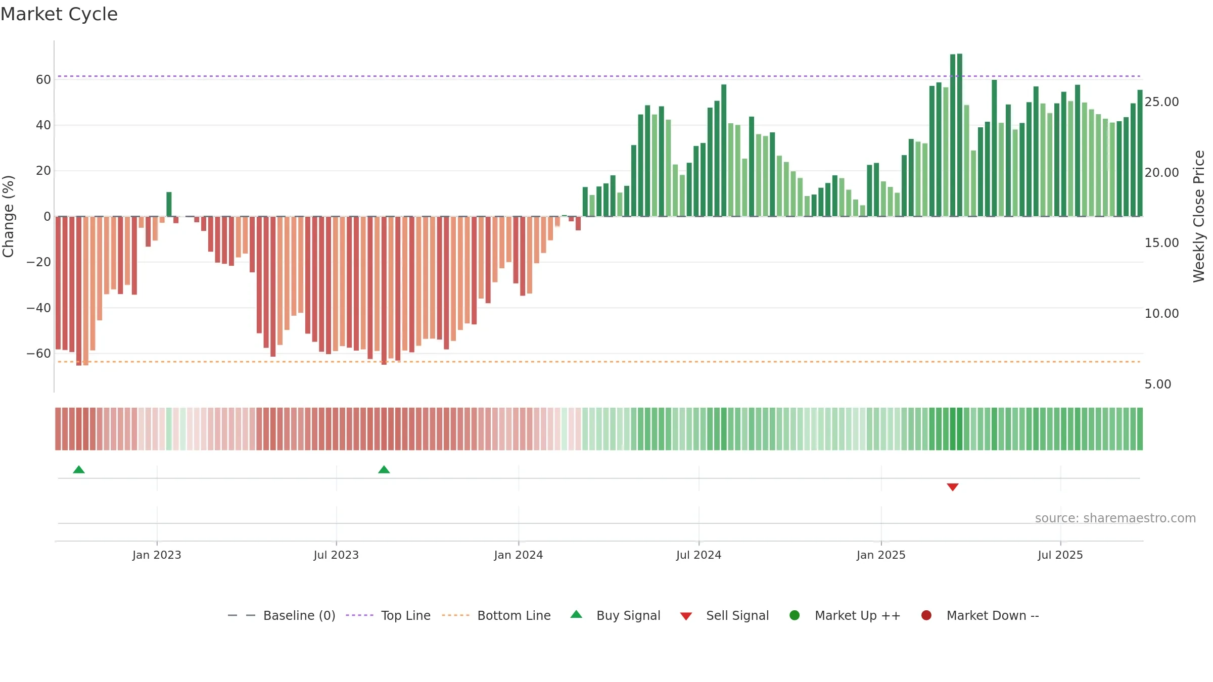Screen dimensions: 1213x682
Task: Click the last green heat strip segment
Action: (1140, 429)
